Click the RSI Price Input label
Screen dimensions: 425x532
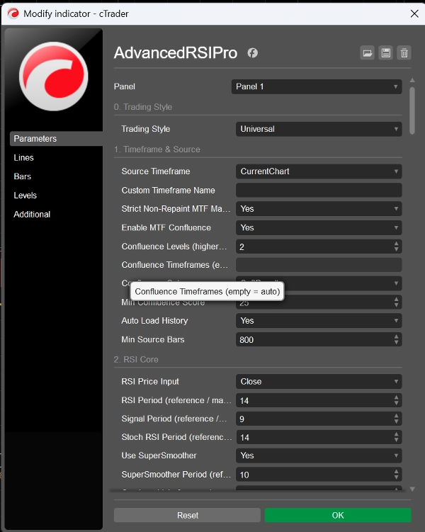point(150,381)
